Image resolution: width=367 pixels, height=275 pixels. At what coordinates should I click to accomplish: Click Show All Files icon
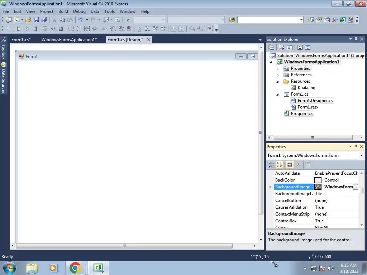coord(282,48)
